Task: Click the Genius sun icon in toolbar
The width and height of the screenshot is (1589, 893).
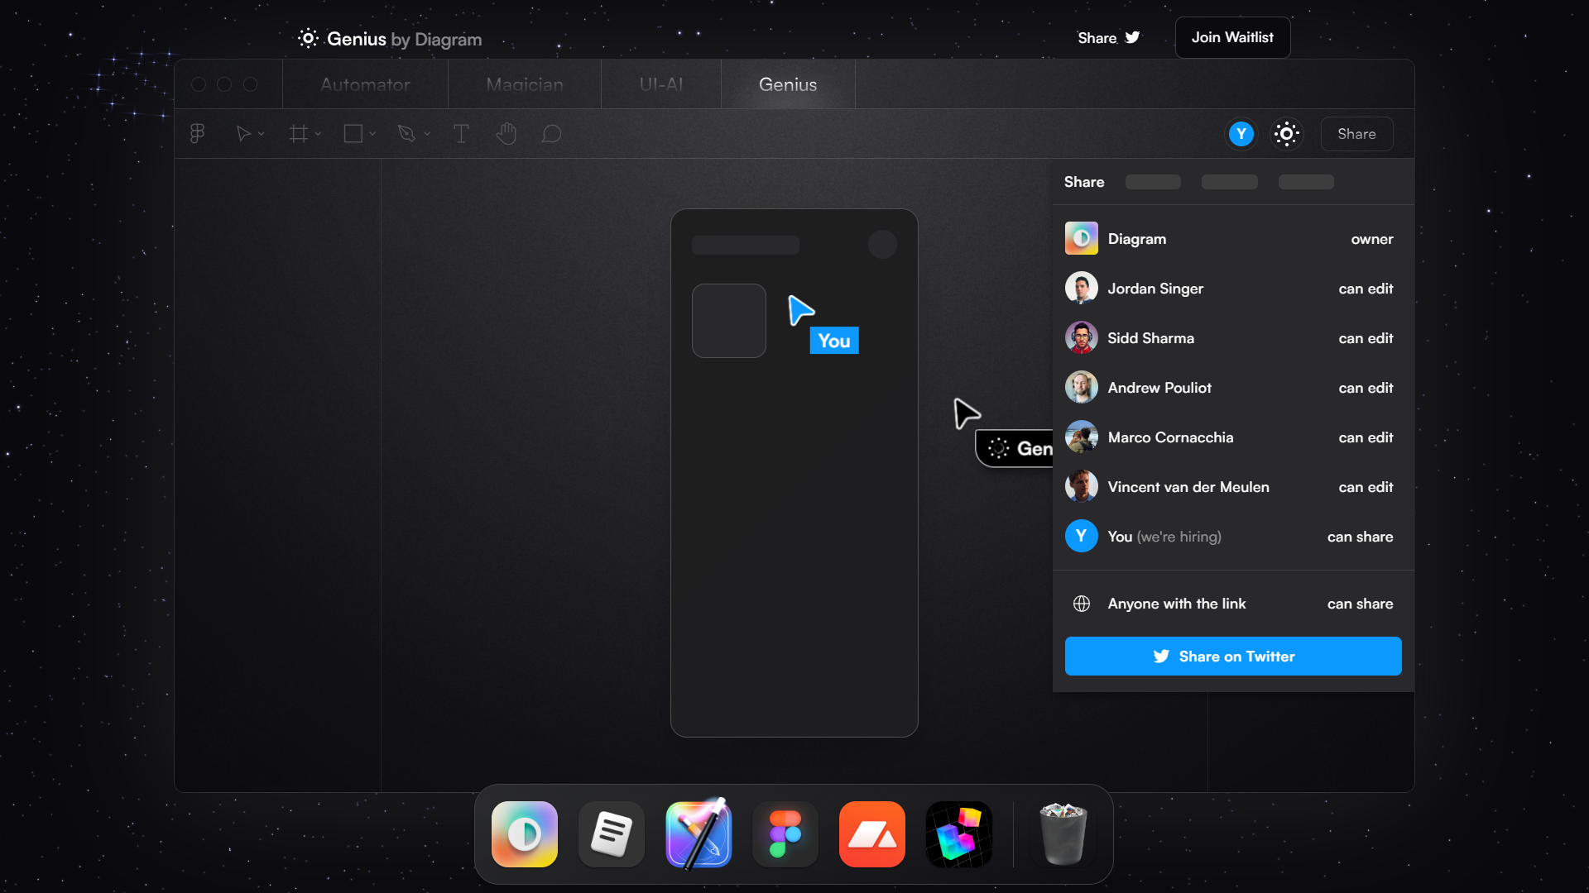Action: click(x=1287, y=134)
